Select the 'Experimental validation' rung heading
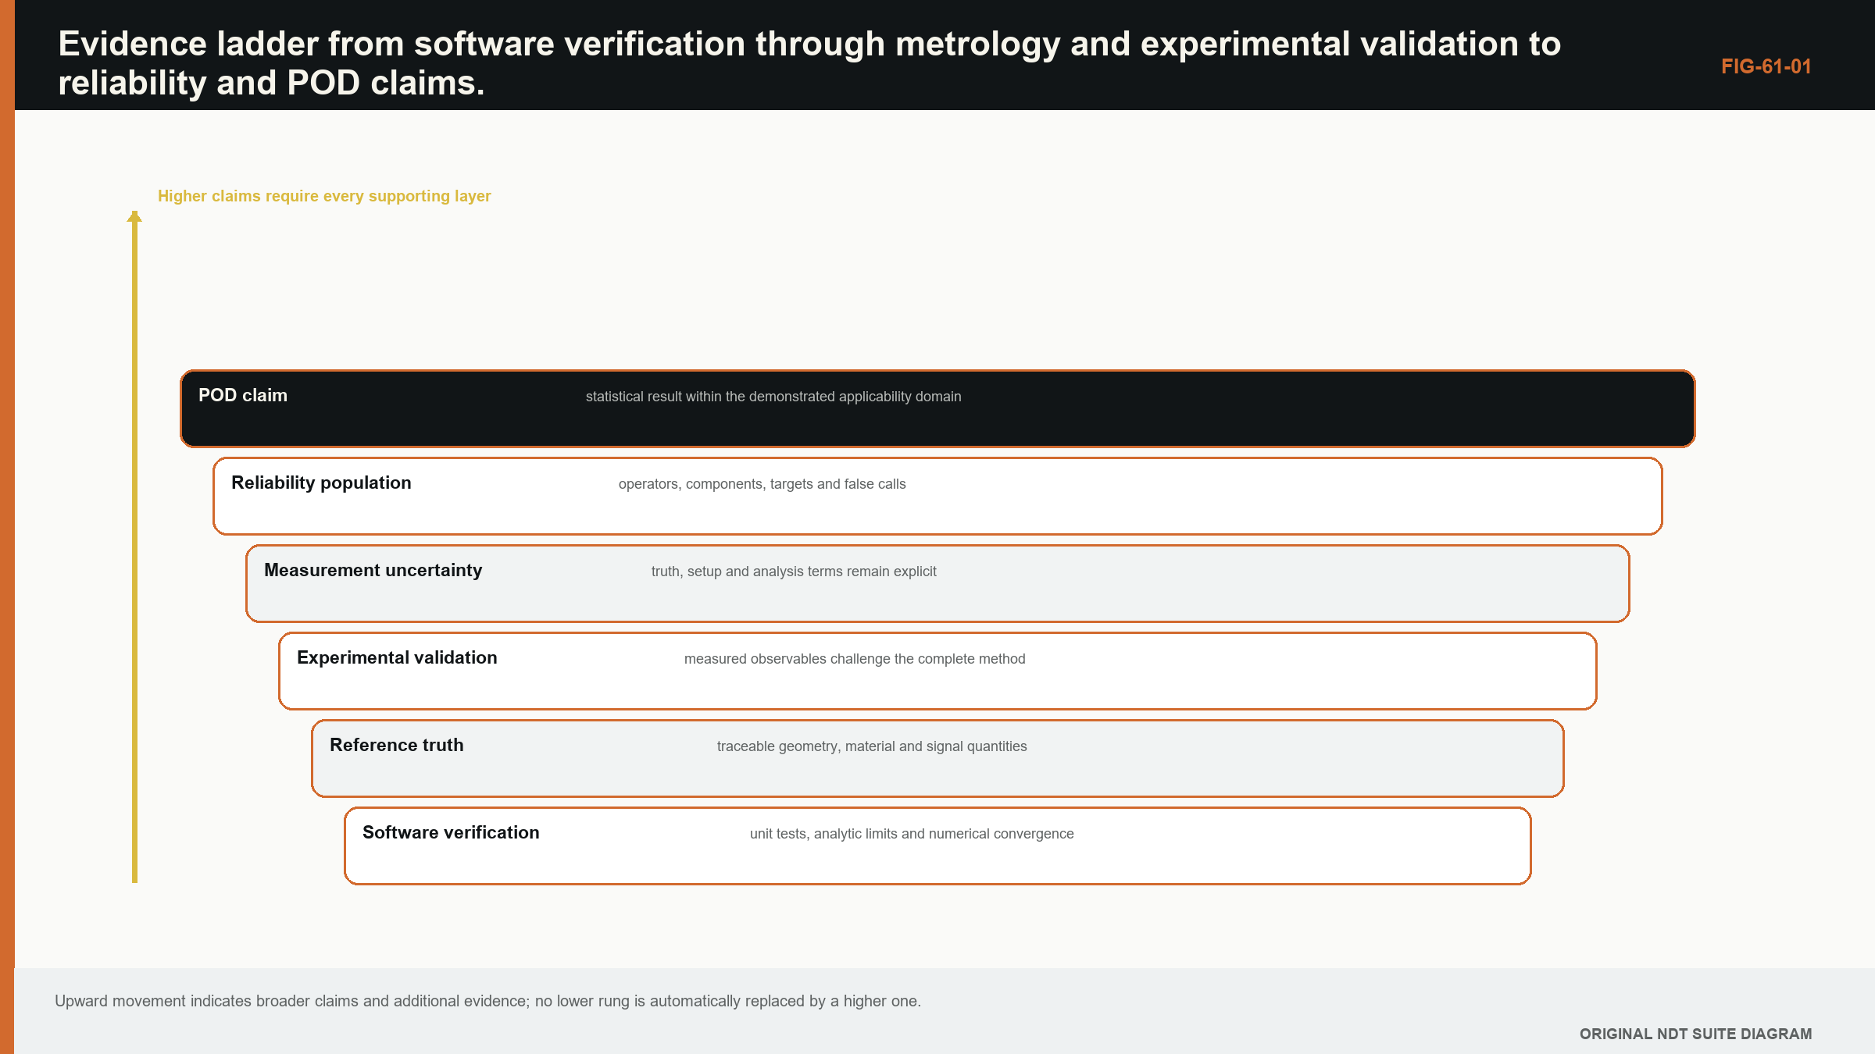The height and width of the screenshot is (1054, 1875). point(397,657)
